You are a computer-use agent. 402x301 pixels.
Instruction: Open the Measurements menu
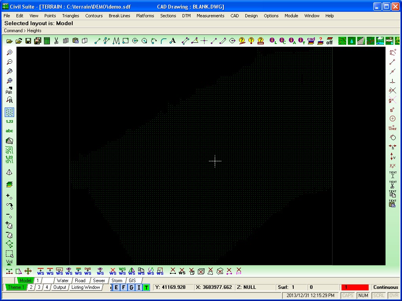pyautogui.click(x=210, y=16)
